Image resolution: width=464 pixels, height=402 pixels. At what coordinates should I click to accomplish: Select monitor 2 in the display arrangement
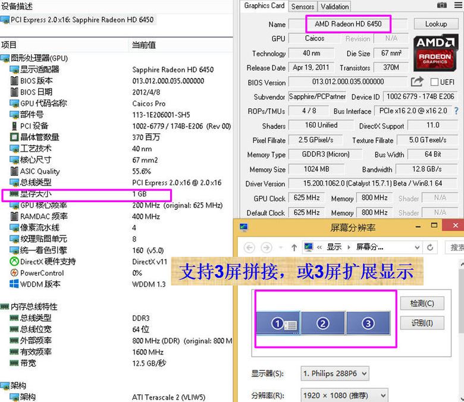[x=323, y=324]
